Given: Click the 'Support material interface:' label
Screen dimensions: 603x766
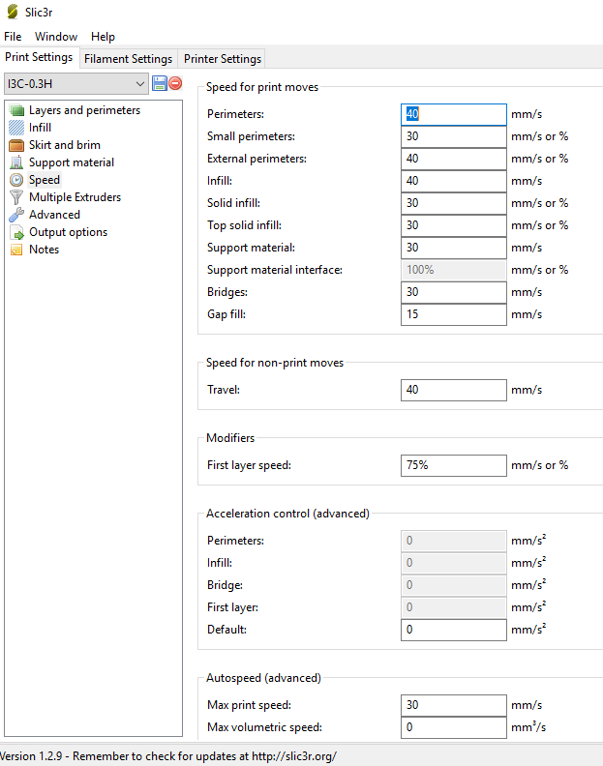Looking at the screenshot, I should click(x=275, y=270).
